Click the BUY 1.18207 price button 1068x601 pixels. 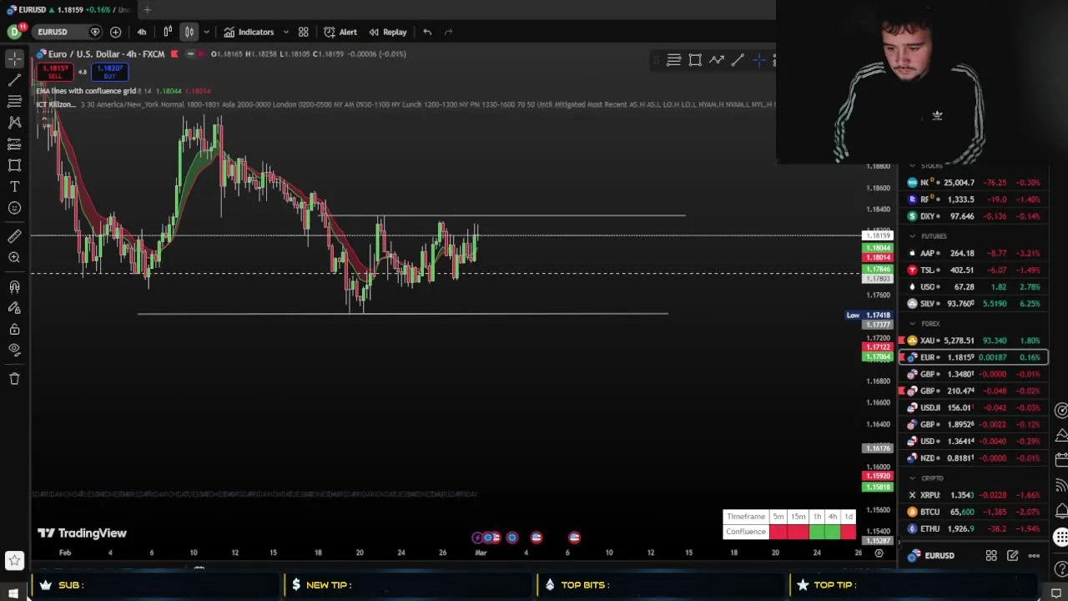(x=109, y=72)
